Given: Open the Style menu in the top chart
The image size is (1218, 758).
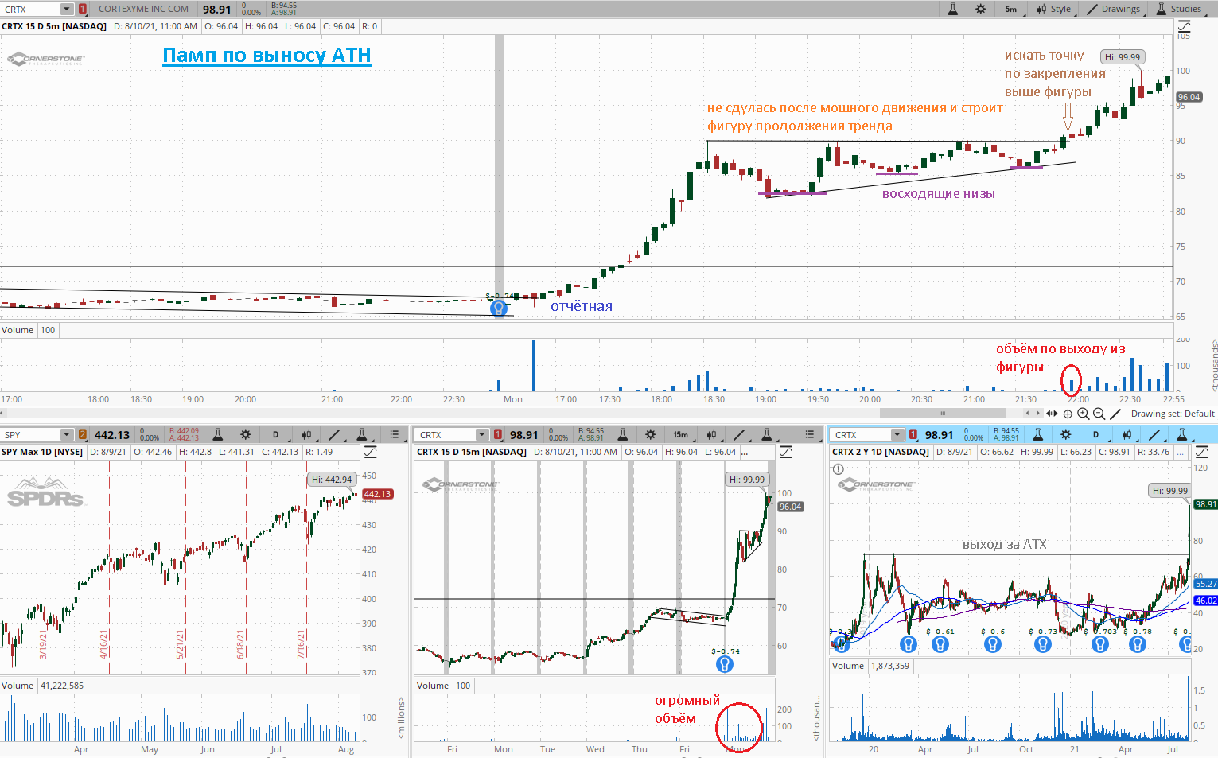Looking at the screenshot, I should coord(1054,9).
